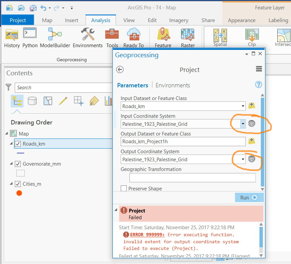Switch to the Imagery ribbon tab
Screen dimensions: 291x264
[x=179, y=20]
